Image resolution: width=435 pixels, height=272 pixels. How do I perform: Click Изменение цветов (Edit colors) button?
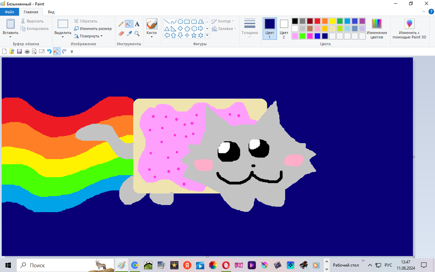pyautogui.click(x=377, y=29)
